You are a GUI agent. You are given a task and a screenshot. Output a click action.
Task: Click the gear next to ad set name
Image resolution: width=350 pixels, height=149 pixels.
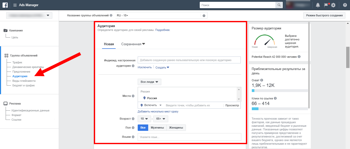[204, 16]
